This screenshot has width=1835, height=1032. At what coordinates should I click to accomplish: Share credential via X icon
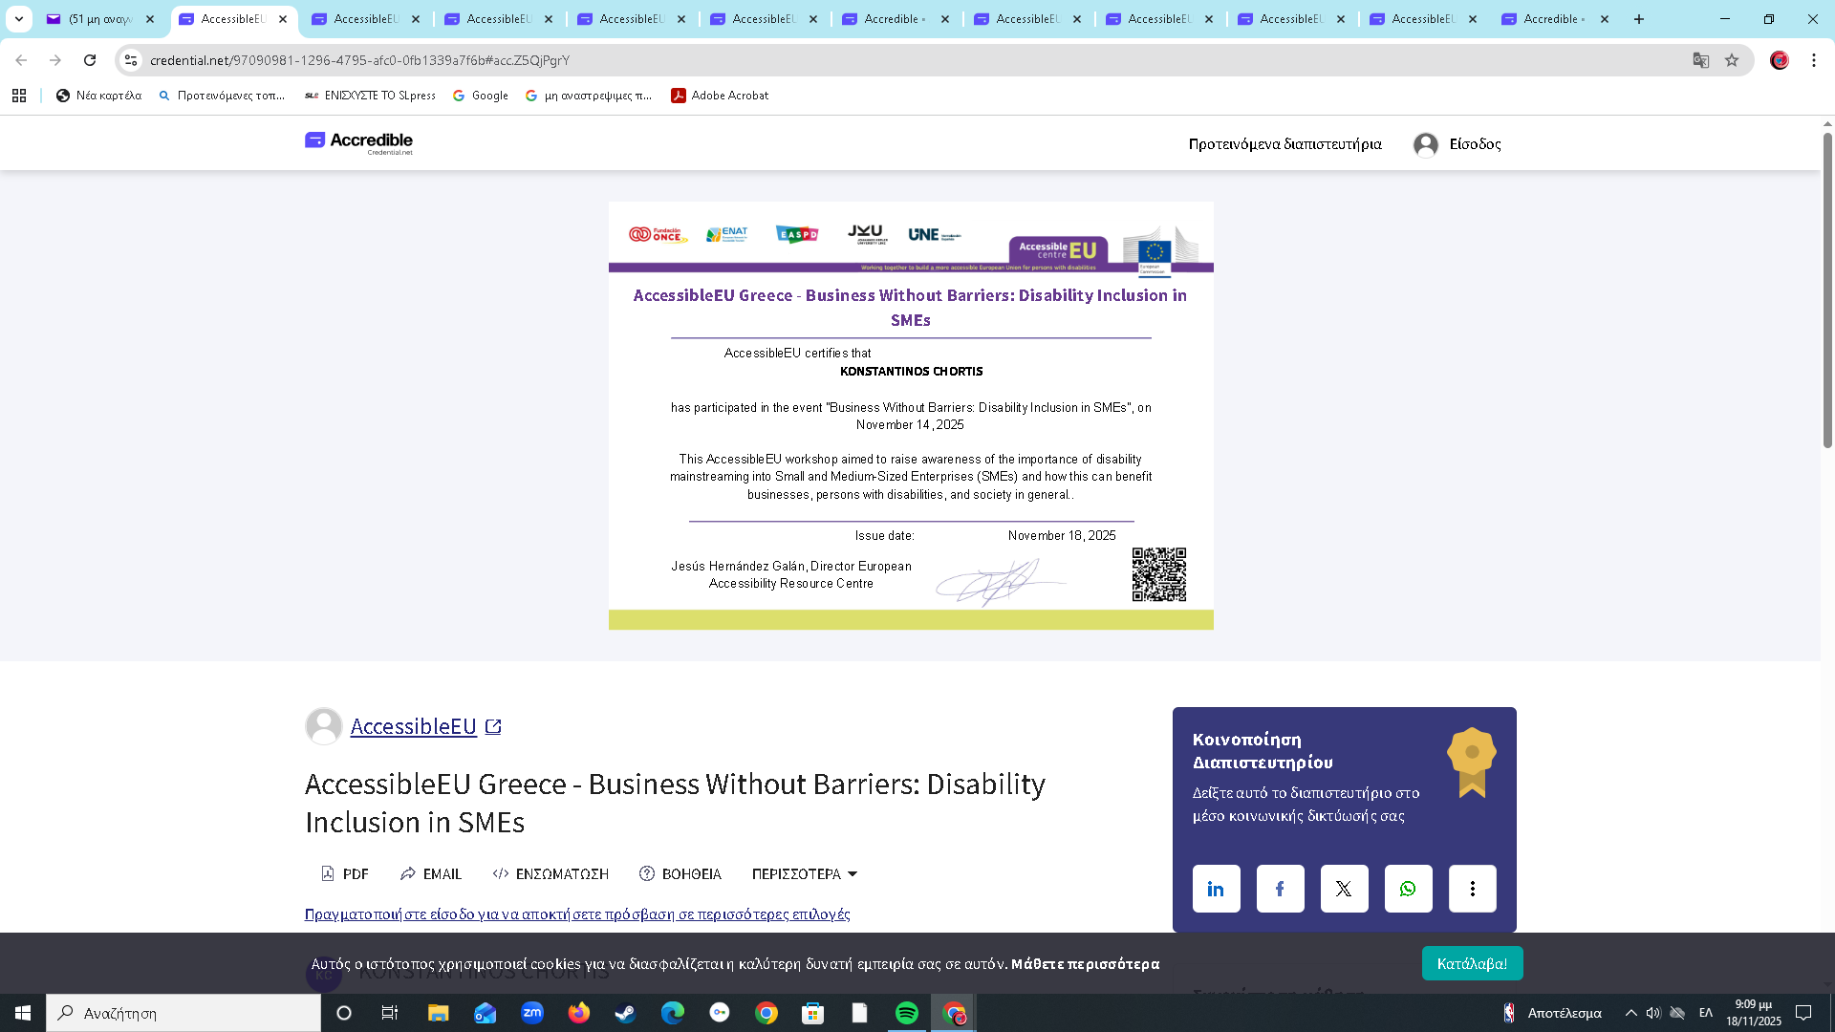[1344, 889]
